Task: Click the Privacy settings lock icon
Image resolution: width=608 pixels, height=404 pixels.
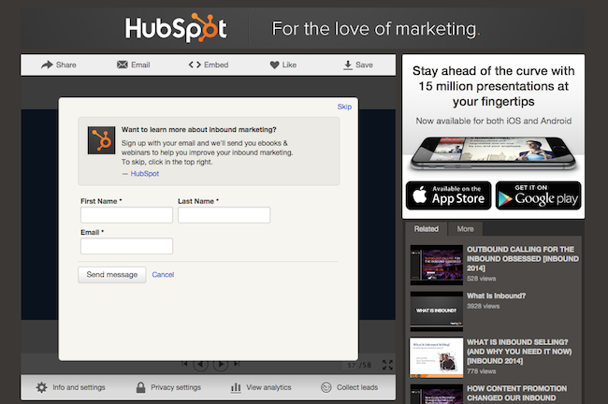Action: tap(140, 387)
